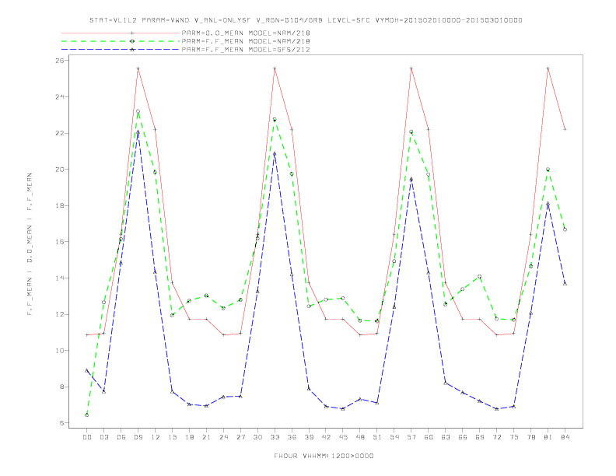Image resolution: width=616 pixels, height=476 pixels.
Task: Click the blue dashed line sample in legend
Action: [121, 50]
